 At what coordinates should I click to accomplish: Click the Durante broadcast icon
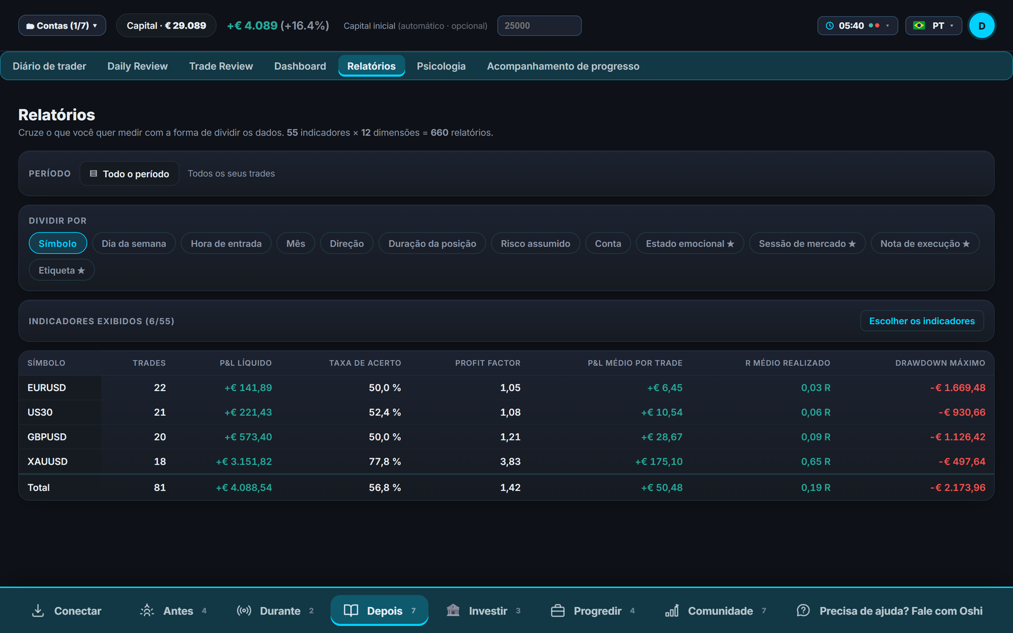click(244, 610)
